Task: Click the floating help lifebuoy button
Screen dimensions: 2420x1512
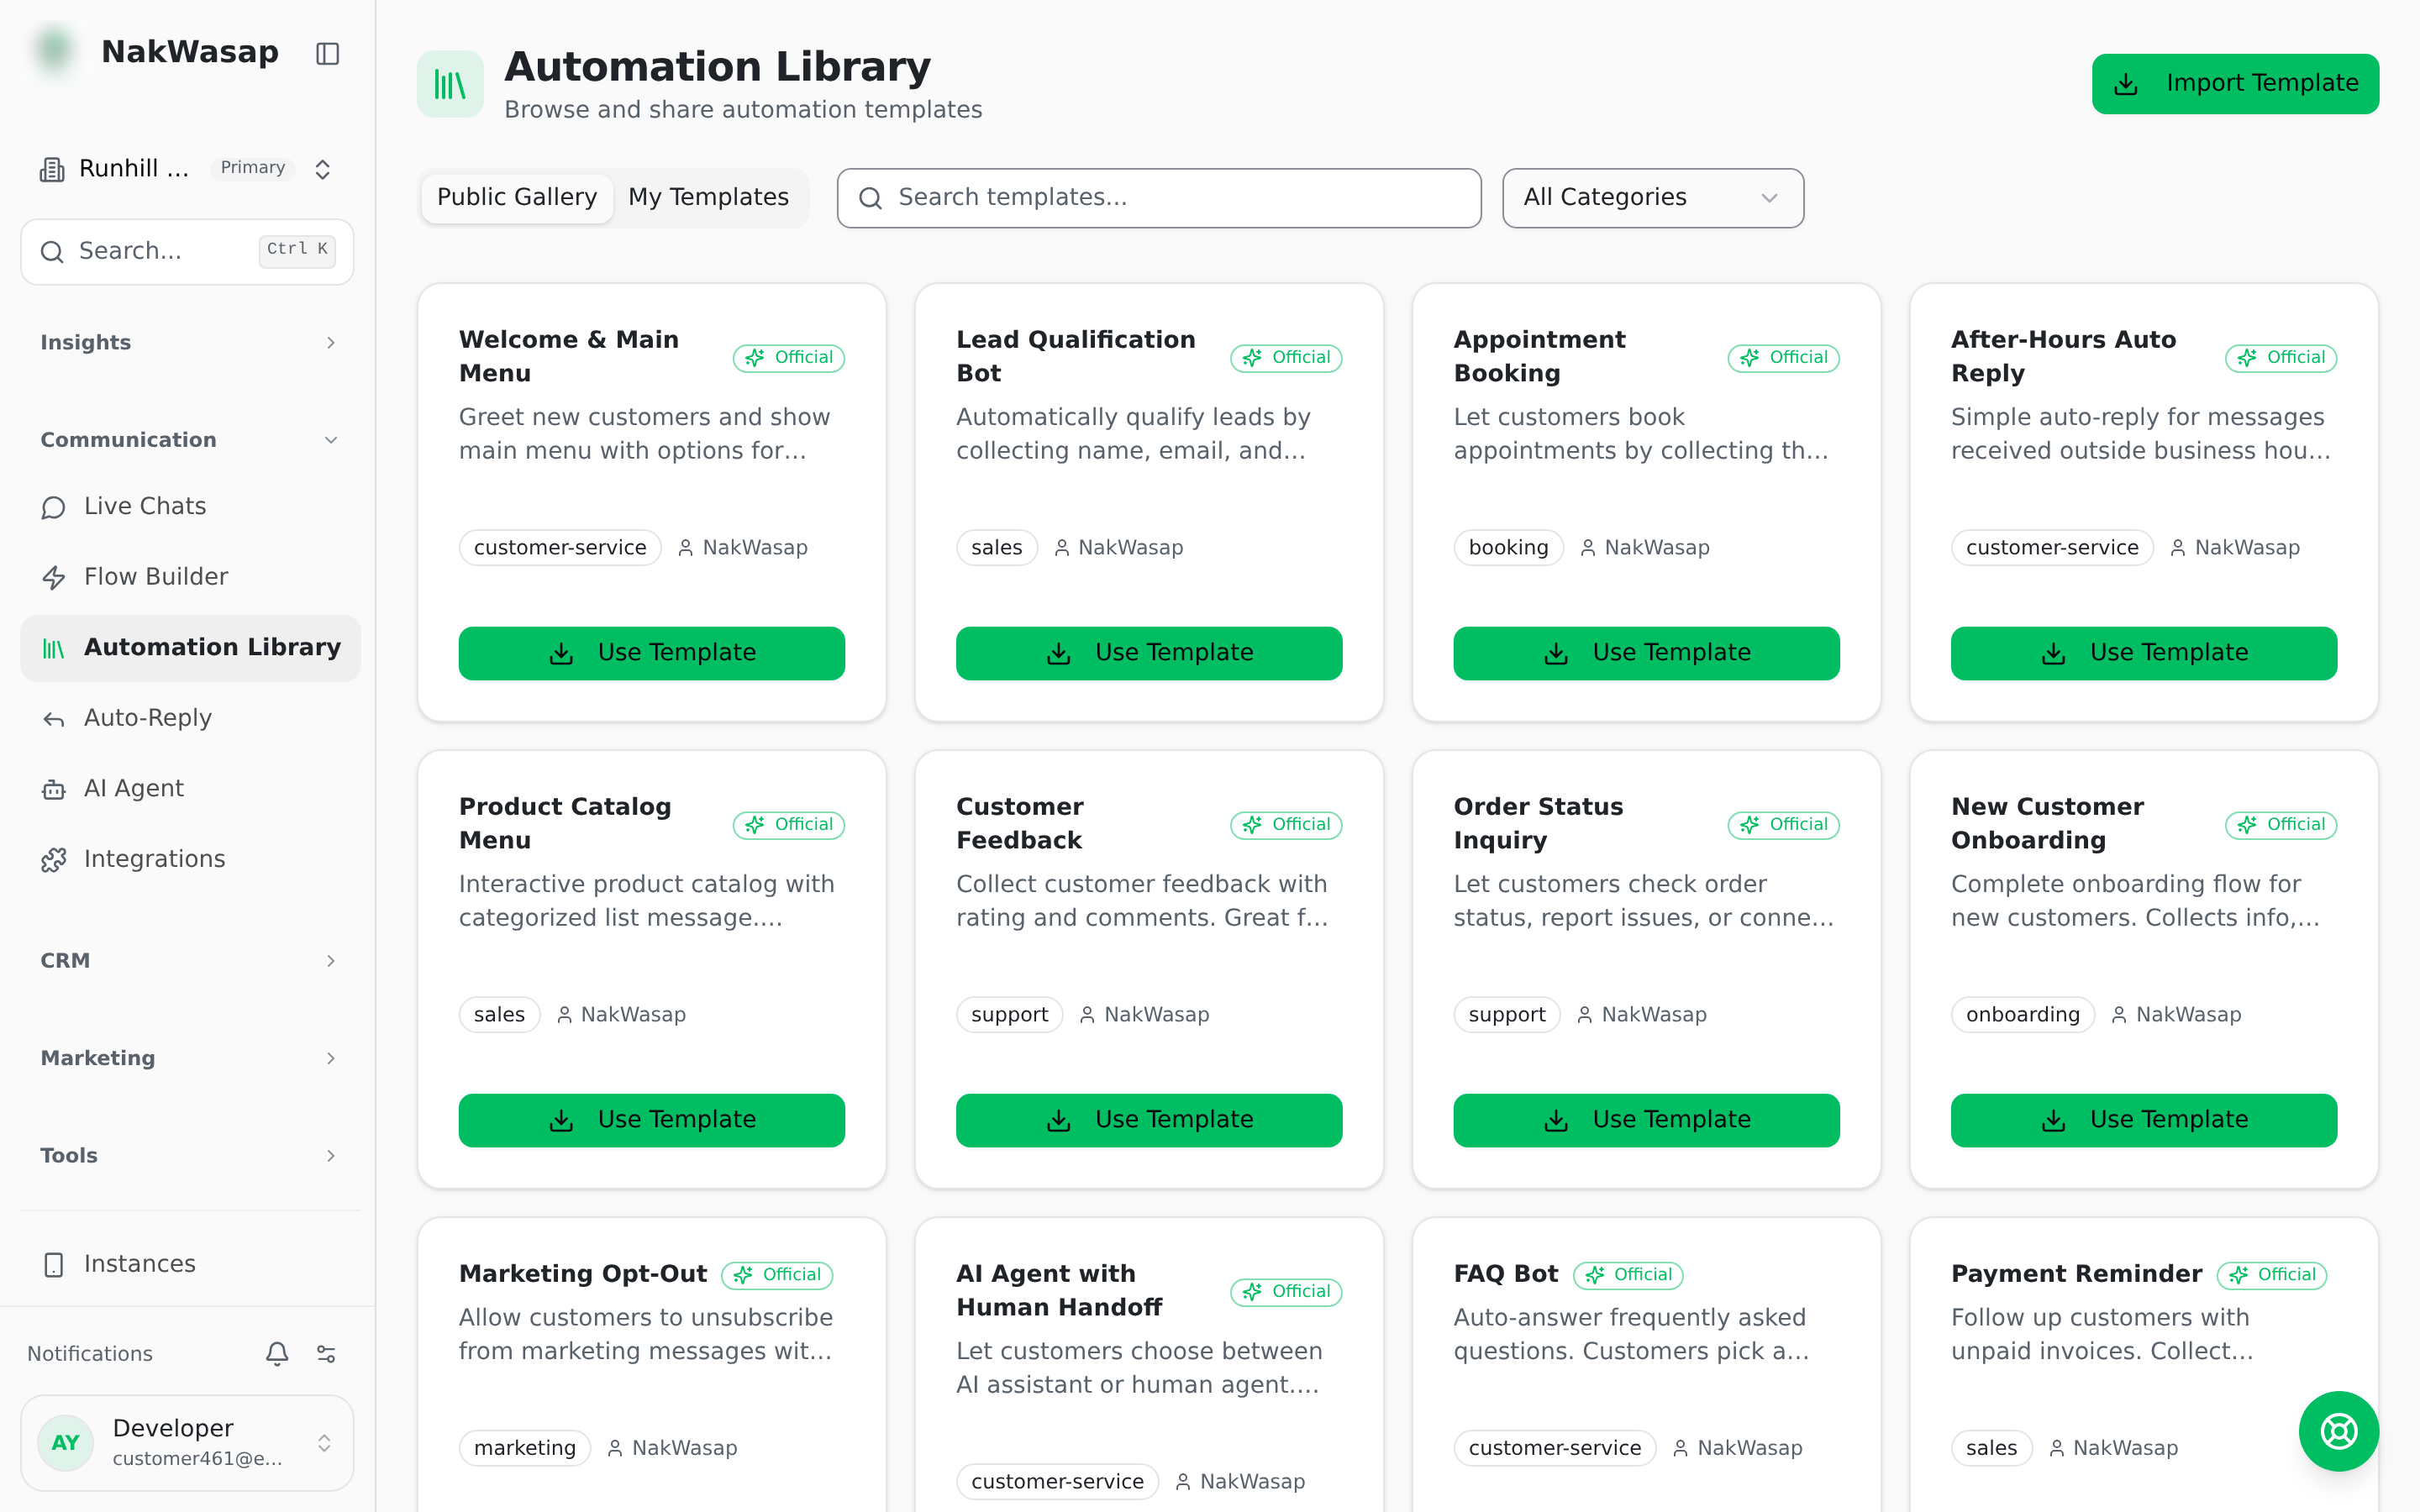Action: pos(2338,1431)
